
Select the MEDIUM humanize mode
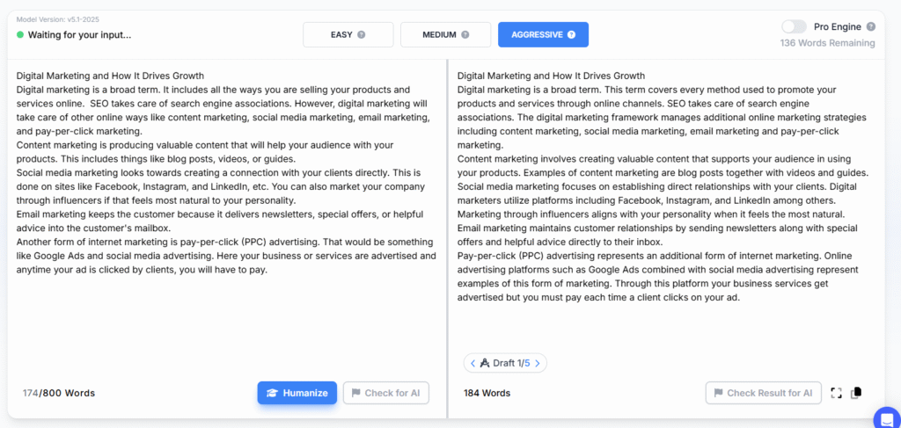point(446,34)
